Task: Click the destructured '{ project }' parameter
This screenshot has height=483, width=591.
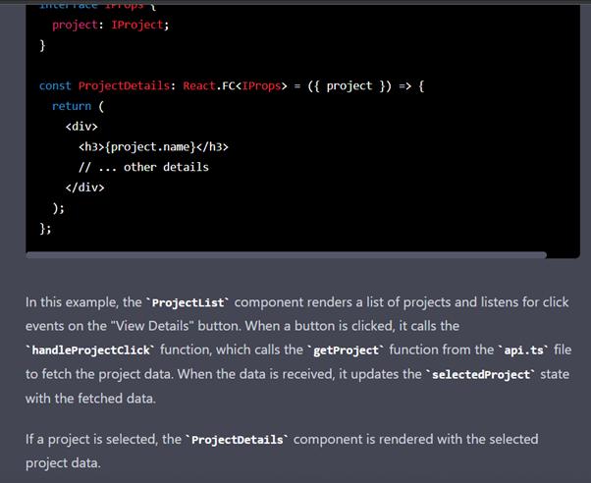Action: (349, 86)
